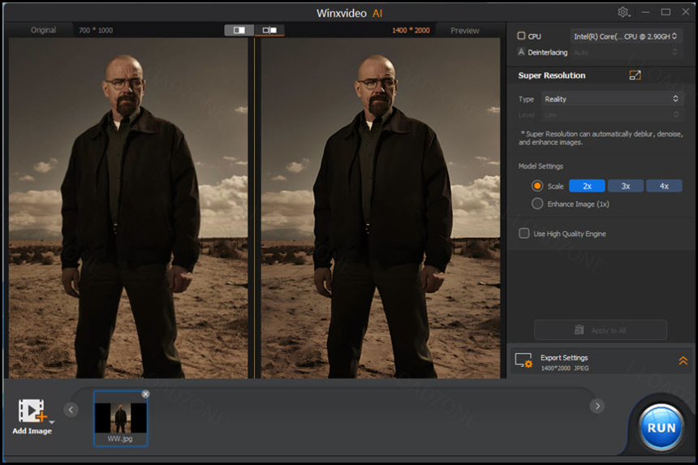Open Export Settings monitor gear icon

[x=523, y=360]
